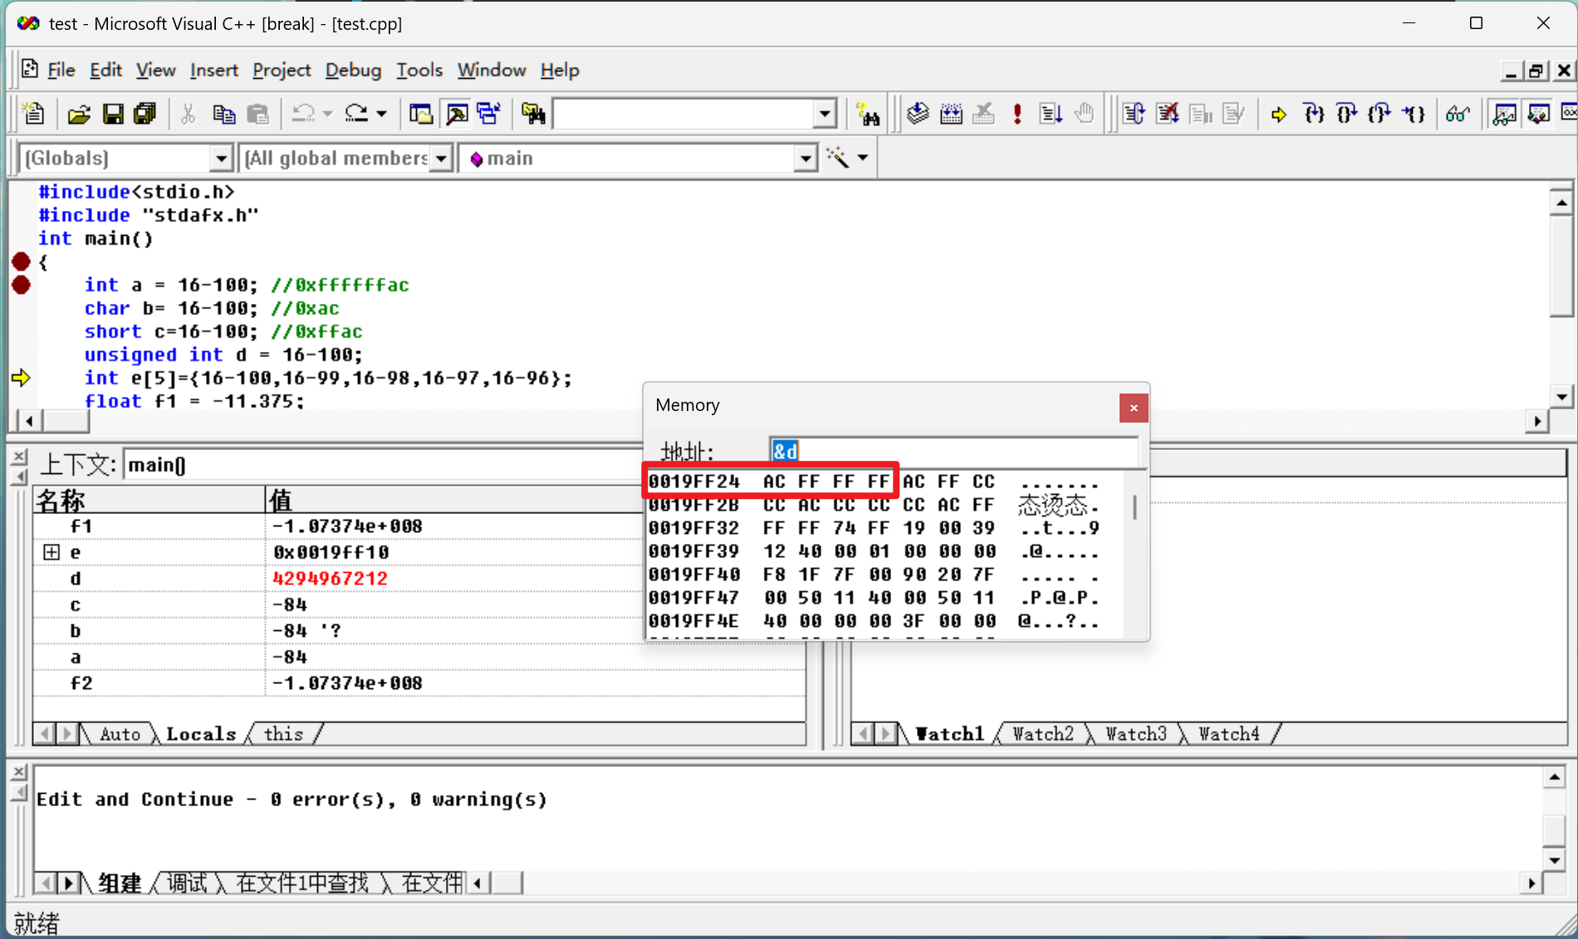Click the Open file folder icon
Image resolution: width=1578 pixels, height=939 pixels.
[x=78, y=114]
